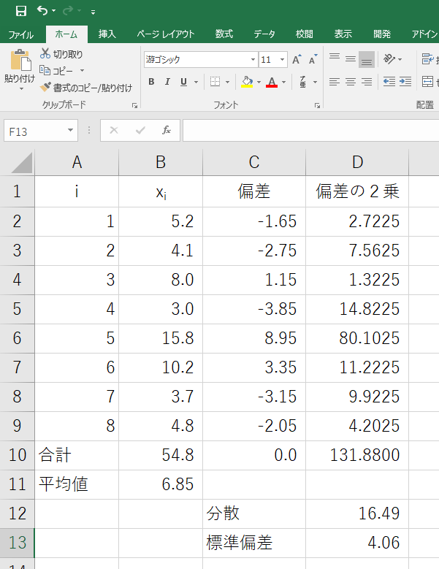Open the ページ レイアウト tab
The height and width of the screenshot is (569, 439).
[x=165, y=34]
